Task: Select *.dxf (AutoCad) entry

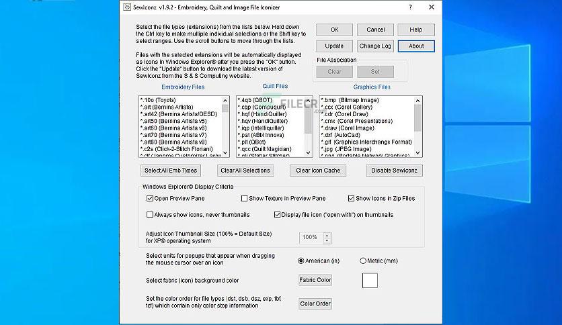Action: [366, 135]
